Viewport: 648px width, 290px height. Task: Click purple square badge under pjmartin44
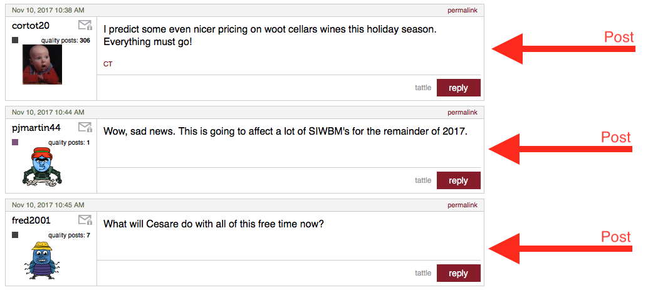15,142
